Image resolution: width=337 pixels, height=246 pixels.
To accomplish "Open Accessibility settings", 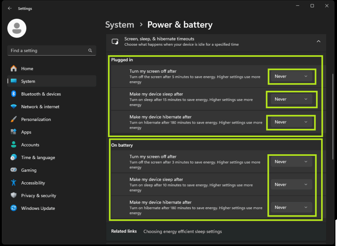I will pos(52,183).
